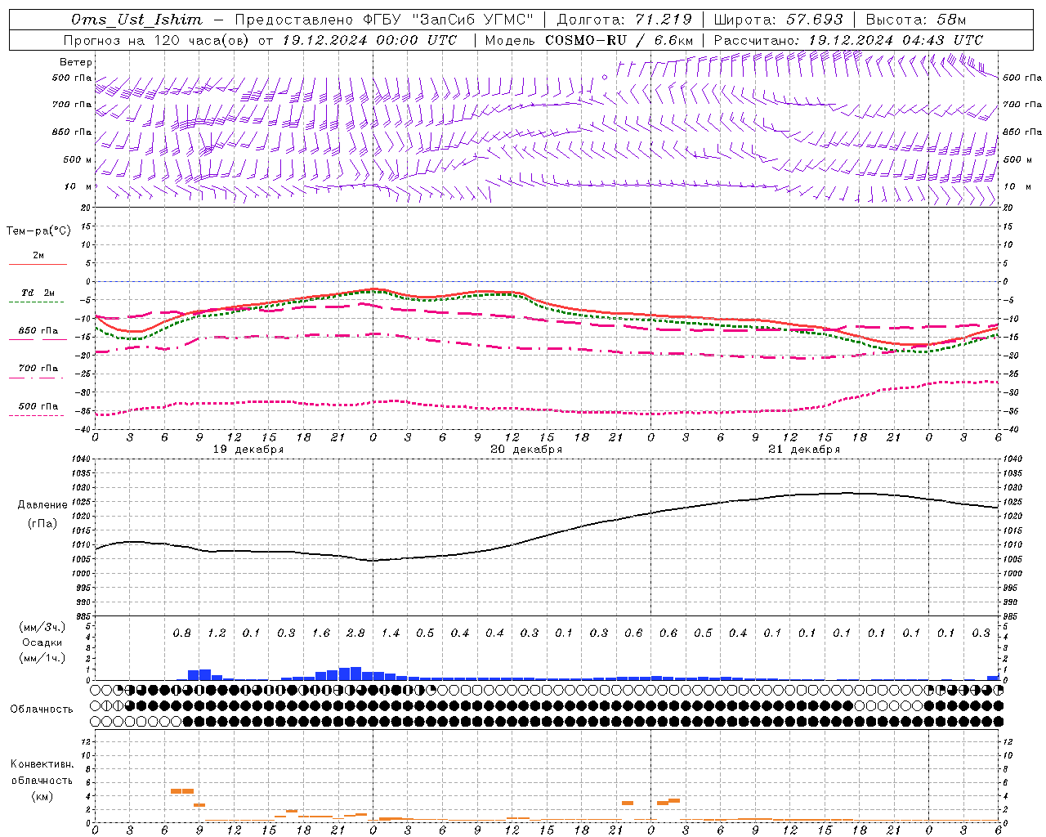The width and height of the screenshot is (1046, 837).
Task: Click the station title Oms_Ust_Ishim
Action: pos(136,20)
